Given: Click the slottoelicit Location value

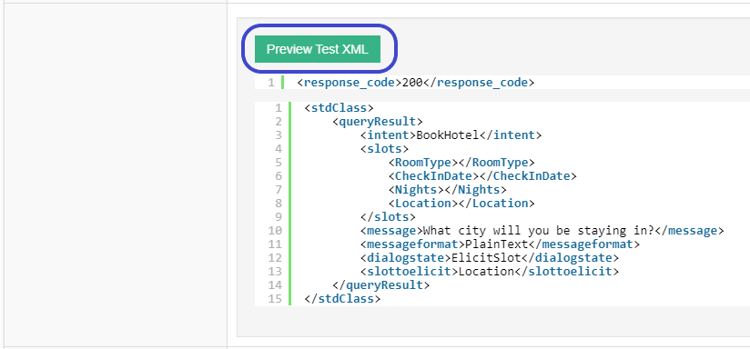Looking at the screenshot, I should click(x=486, y=272).
